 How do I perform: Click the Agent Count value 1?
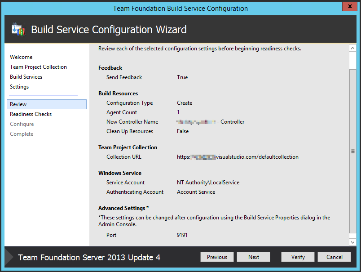click(178, 112)
